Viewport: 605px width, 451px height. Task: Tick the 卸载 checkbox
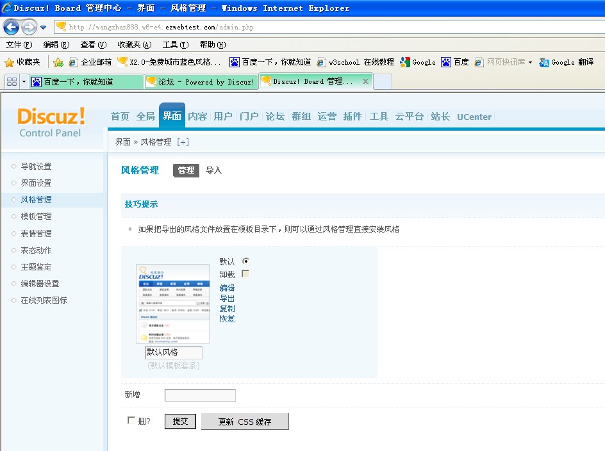pyautogui.click(x=245, y=274)
